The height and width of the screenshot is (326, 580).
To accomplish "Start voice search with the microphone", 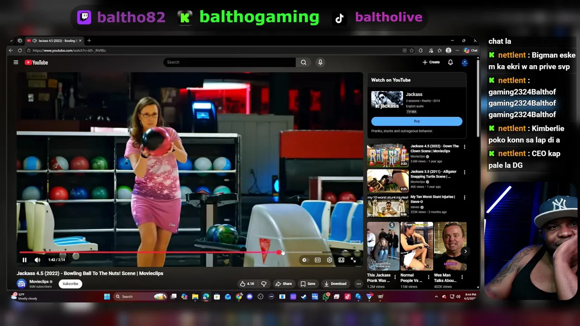I will tap(320, 62).
